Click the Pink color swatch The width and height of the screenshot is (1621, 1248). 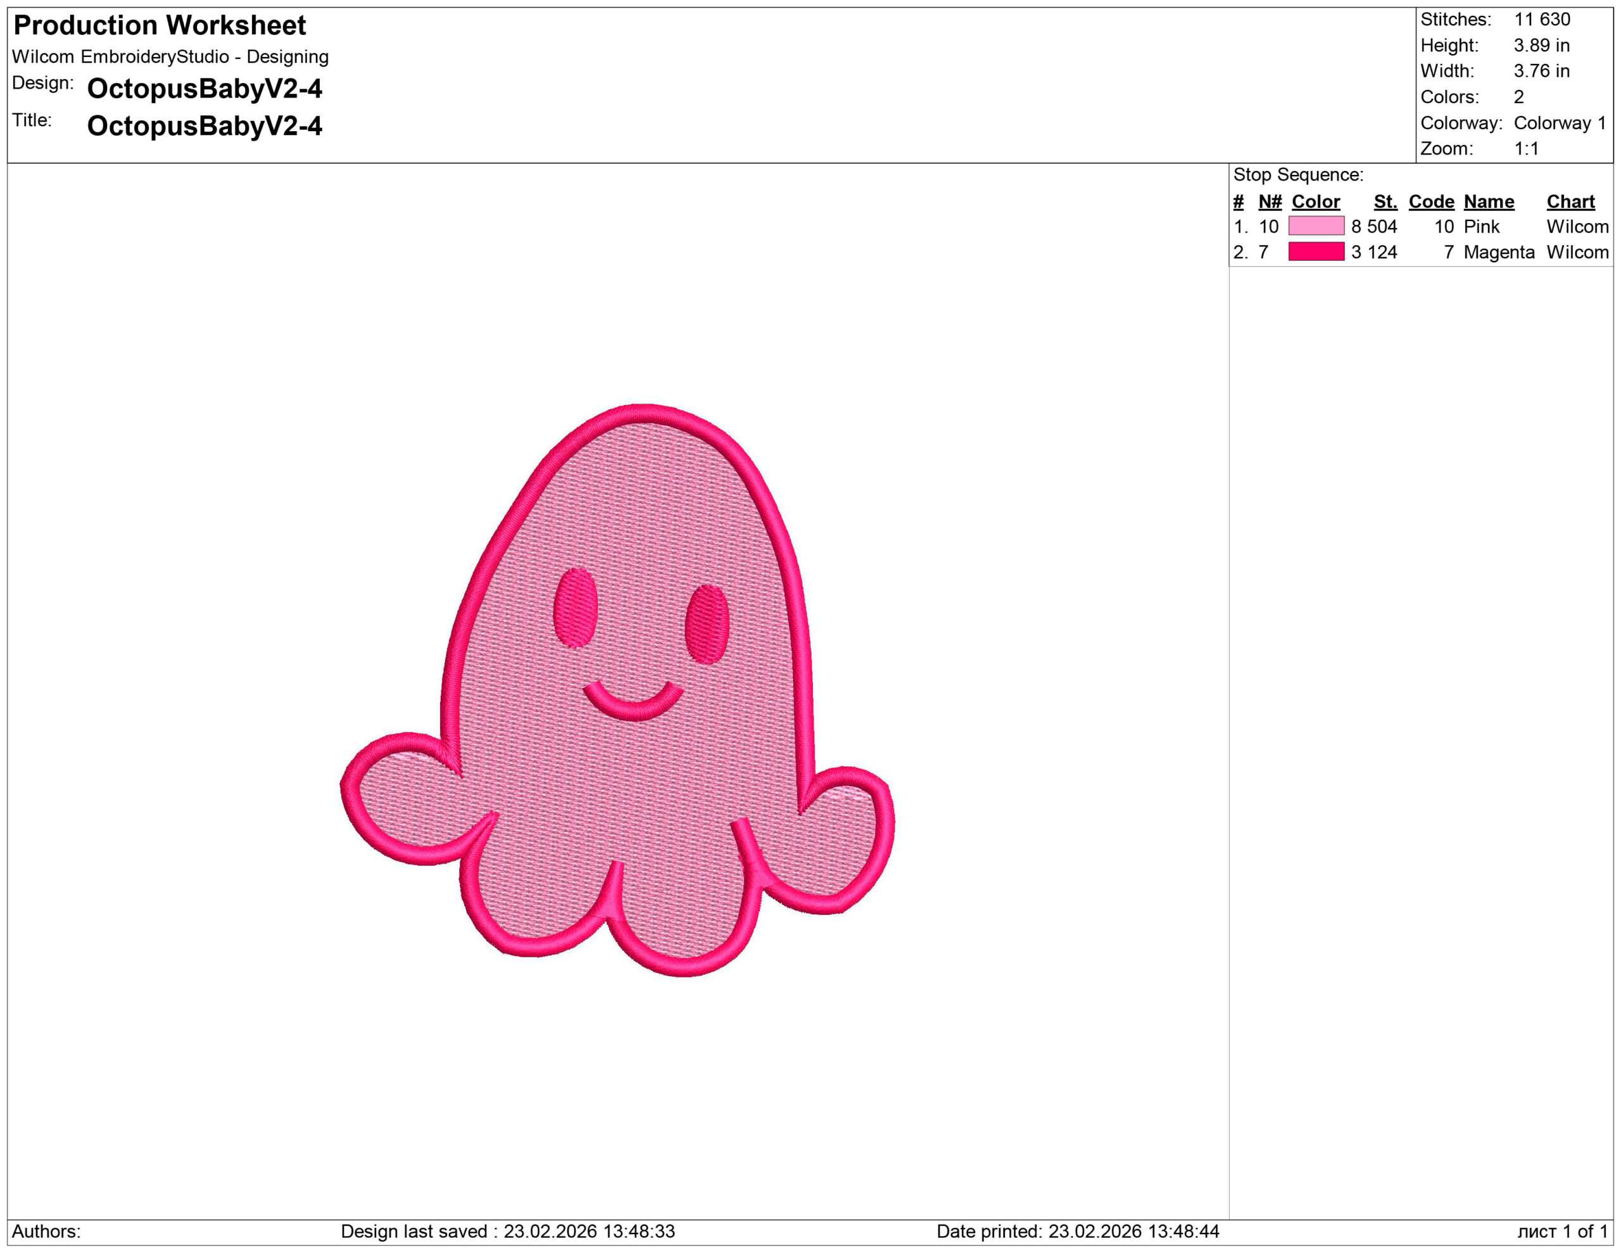pos(1315,226)
